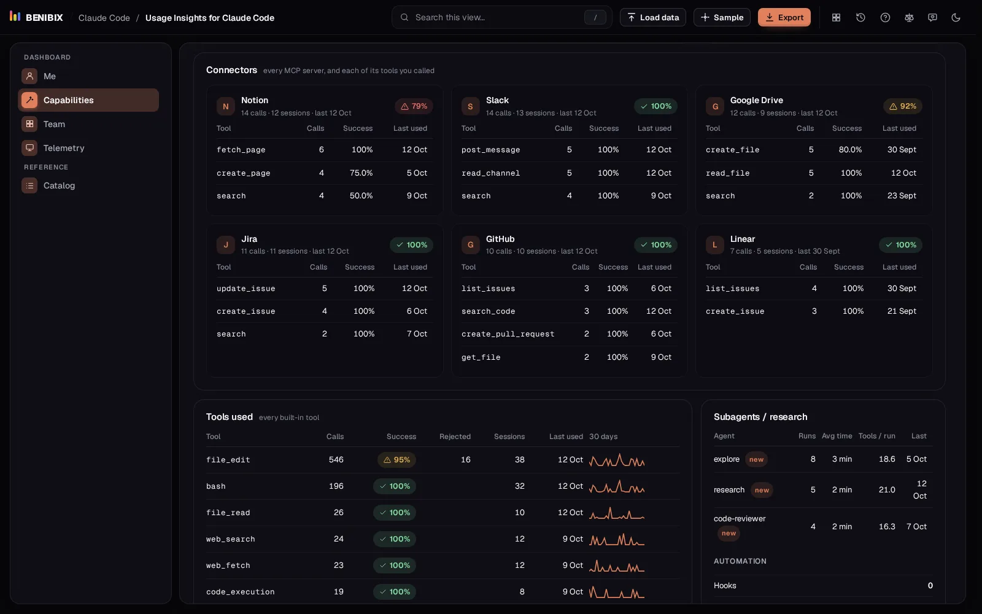Open the grid layout icon in header
Image resolution: width=982 pixels, height=614 pixels.
pos(836,17)
